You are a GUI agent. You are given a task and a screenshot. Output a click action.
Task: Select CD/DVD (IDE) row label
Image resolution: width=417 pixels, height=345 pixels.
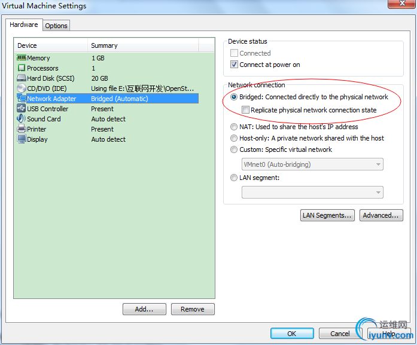(x=47, y=88)
